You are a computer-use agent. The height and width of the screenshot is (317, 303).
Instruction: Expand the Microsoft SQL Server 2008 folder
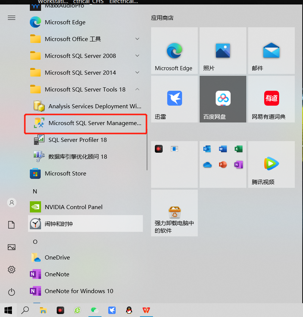tap(85, 56)
